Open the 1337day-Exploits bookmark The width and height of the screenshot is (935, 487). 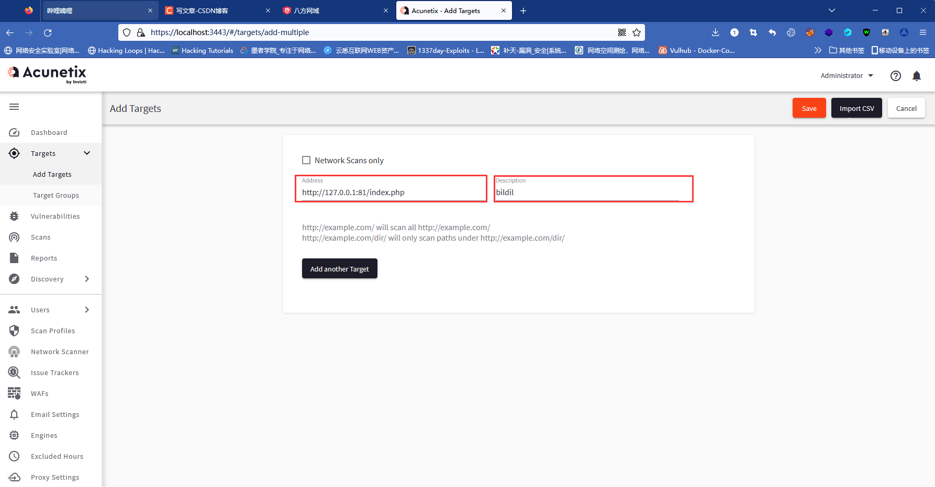click(x=446, y=50)
